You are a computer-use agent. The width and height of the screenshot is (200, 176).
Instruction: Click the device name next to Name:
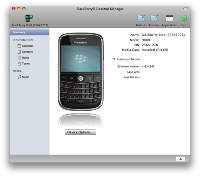(x=163, y=35)
